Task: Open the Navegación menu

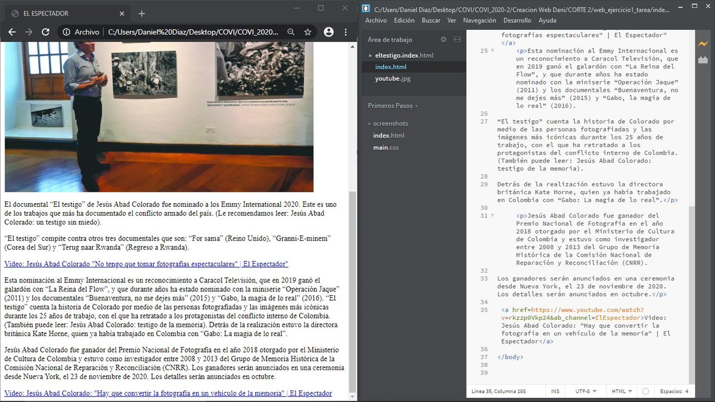Action: [x=479, y=20]
